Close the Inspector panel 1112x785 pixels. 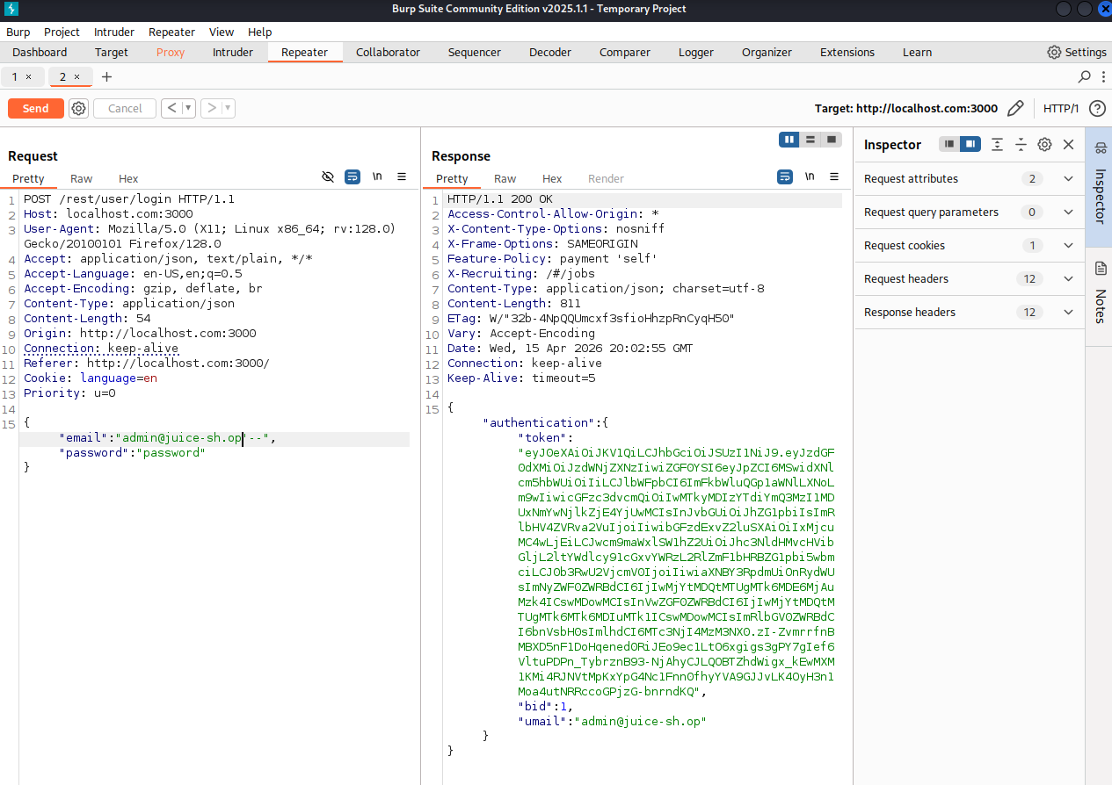[1069, 144]
